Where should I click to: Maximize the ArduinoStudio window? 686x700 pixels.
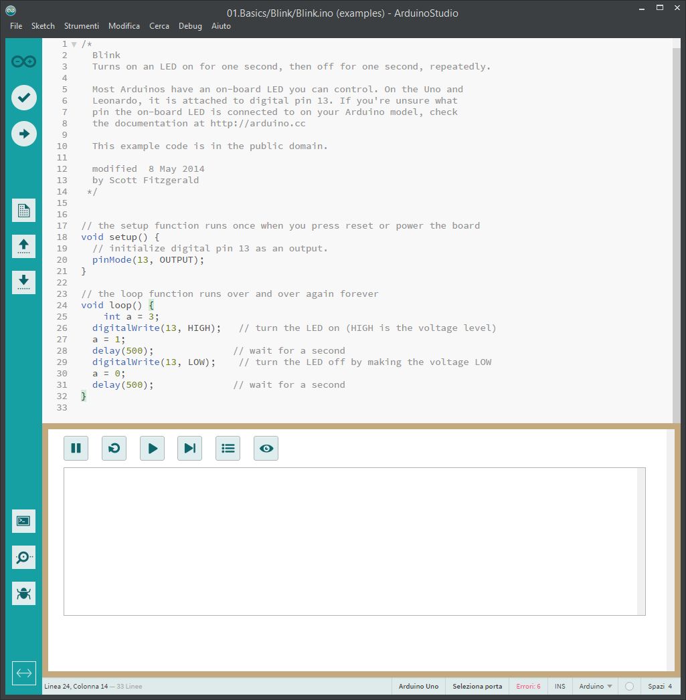(660, 8)
